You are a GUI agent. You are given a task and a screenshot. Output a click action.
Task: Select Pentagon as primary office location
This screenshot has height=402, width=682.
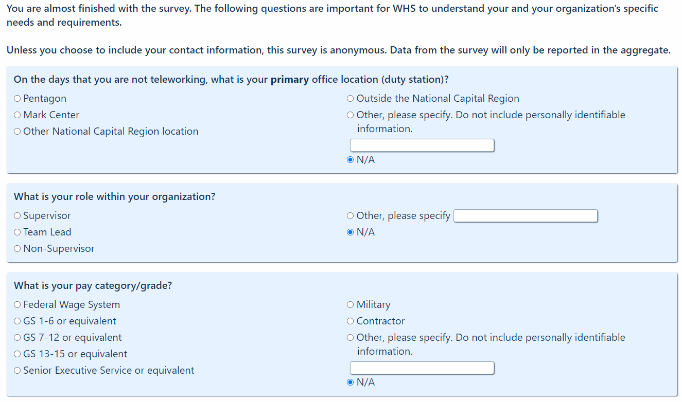(18, 99)
